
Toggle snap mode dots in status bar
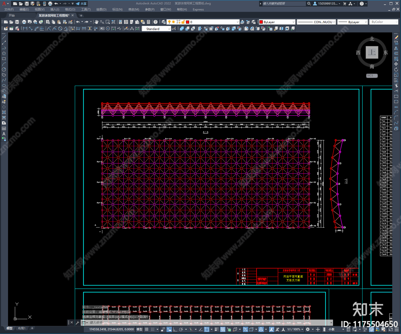click(x=153, y=329)
